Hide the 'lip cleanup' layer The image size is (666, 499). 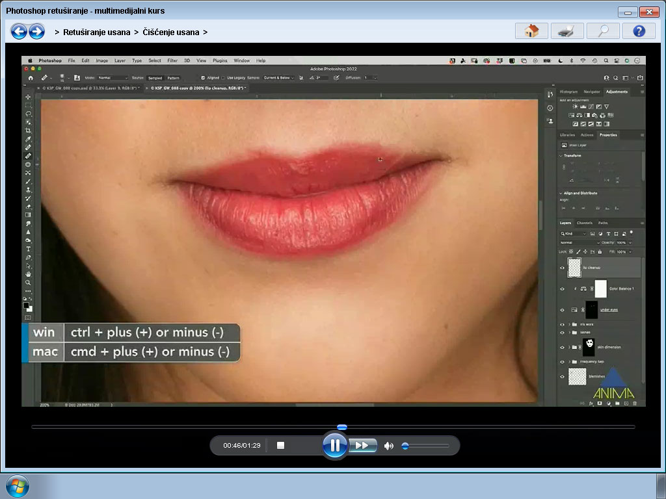[x=563, y=268]
